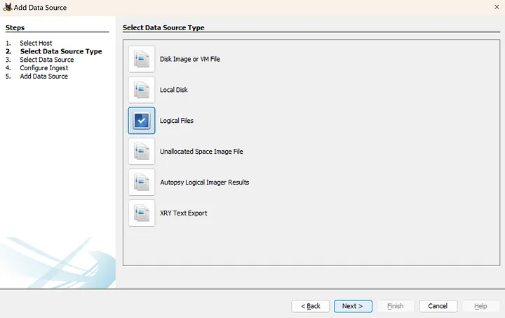This screenshot has height=318, width=505.
Task: Choose the Local Disk data source icon
Action: 142,90
